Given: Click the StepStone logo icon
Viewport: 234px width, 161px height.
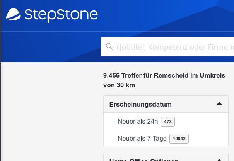Looking at the screenshot, I should [13, 15].
